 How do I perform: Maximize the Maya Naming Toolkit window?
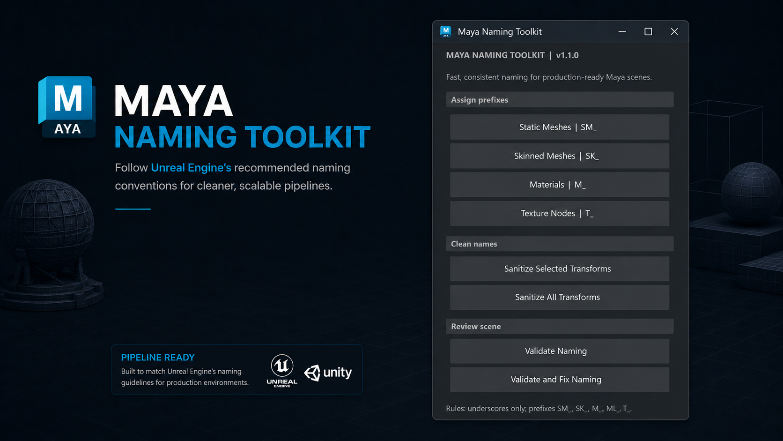pyautogui.click(x=648, y=31)
